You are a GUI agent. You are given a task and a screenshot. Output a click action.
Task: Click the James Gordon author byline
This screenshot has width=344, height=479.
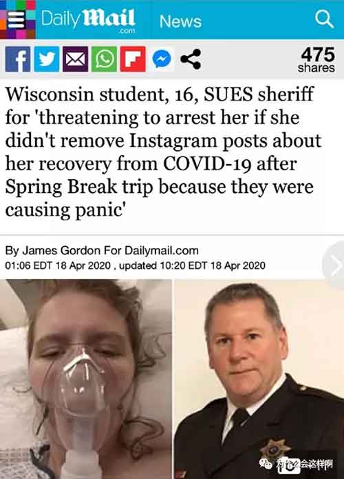coord(61,250)
